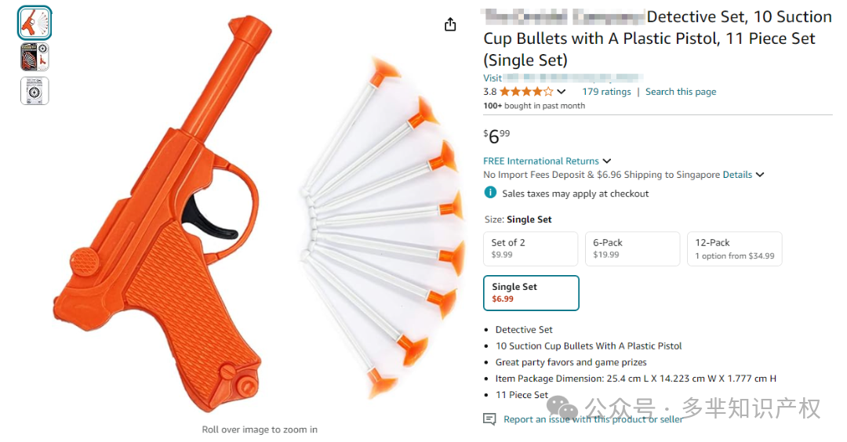The image size is (847, 442).
Task: Open the shipping Details text link
Action: tap(737, 175)
